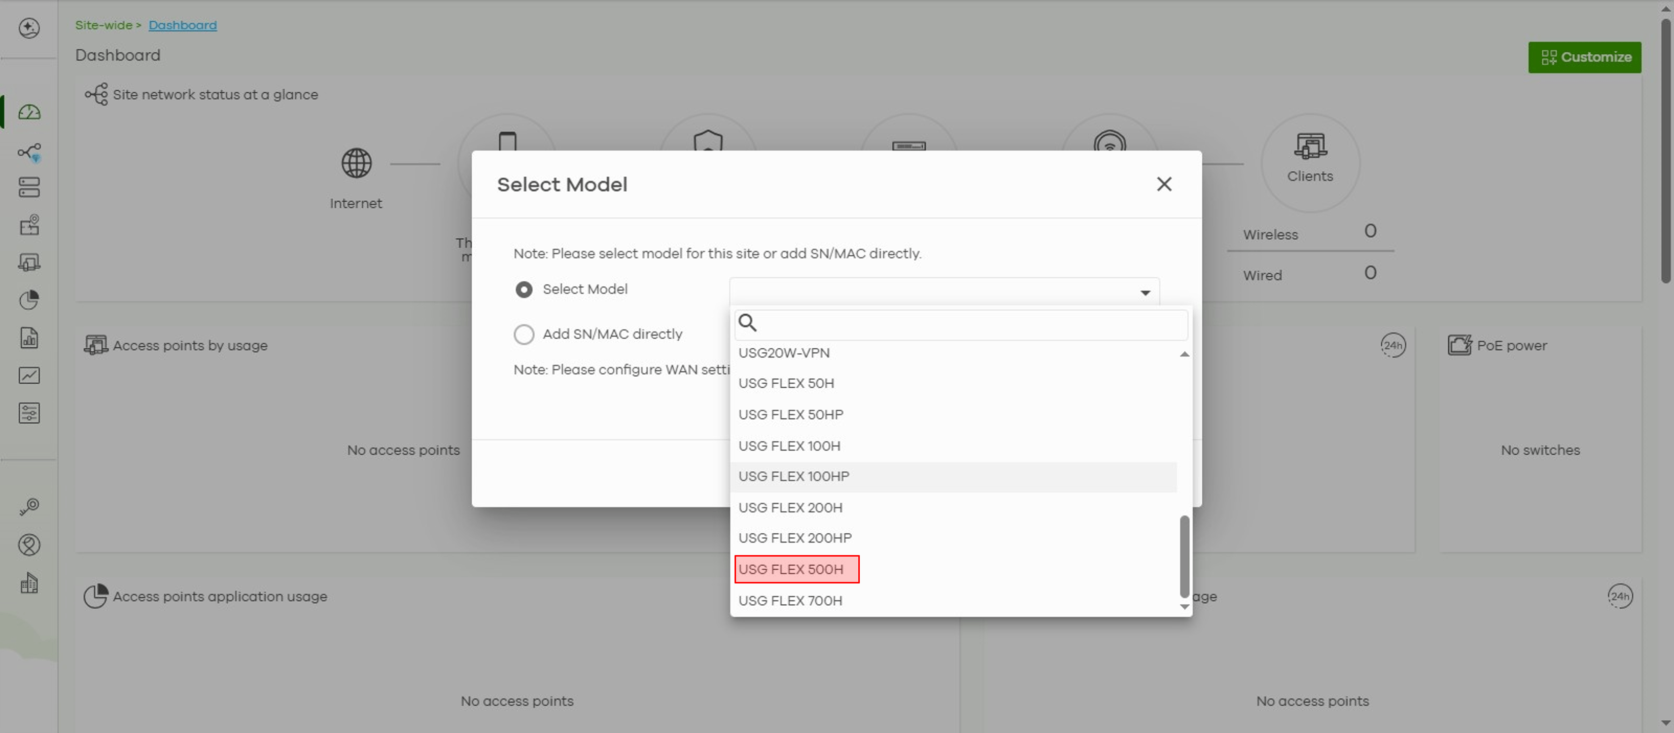Open the line graph sidebar icon
This screenshot has height=733, width=1674.
(29, 375)
